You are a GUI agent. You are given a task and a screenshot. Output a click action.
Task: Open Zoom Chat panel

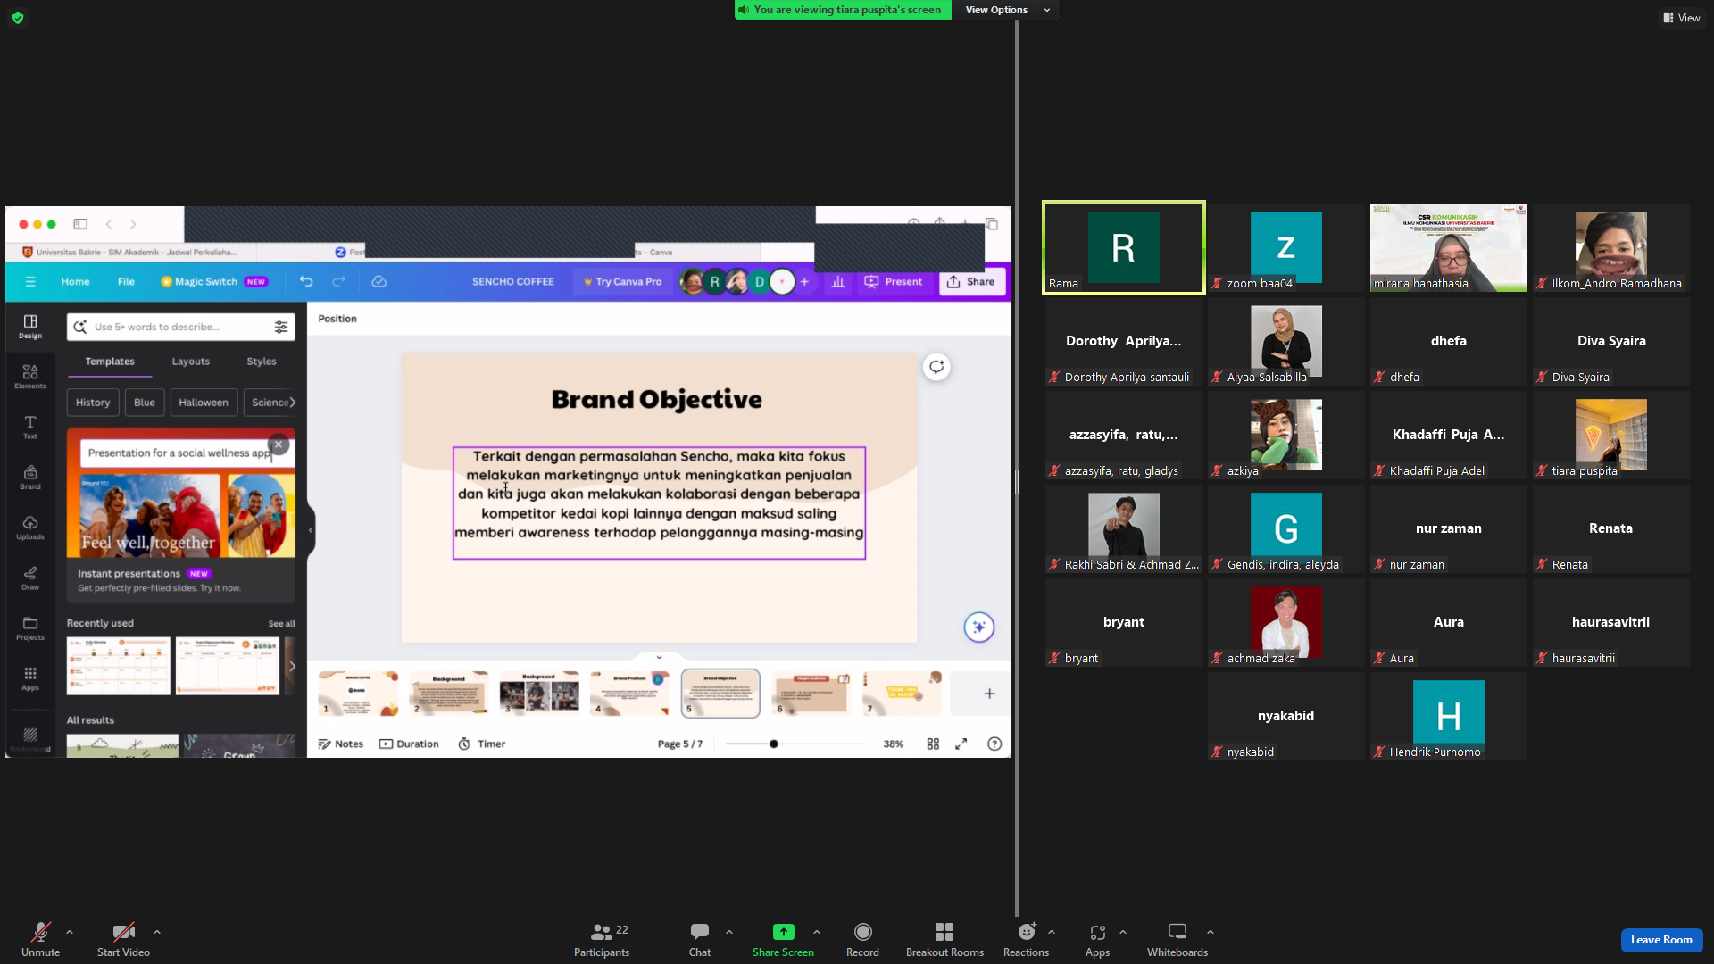[x=700, y=940]
